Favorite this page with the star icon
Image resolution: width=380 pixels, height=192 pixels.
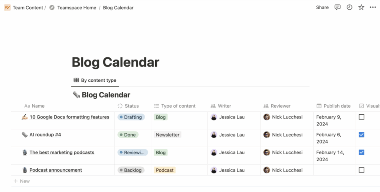point(361,7)
